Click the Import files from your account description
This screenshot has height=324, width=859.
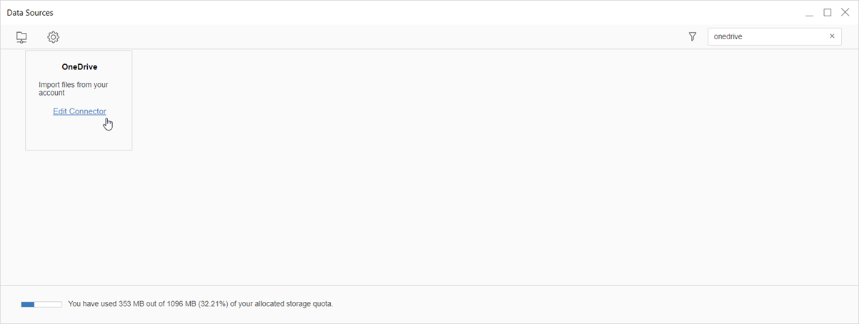click(x=73, y=88)
